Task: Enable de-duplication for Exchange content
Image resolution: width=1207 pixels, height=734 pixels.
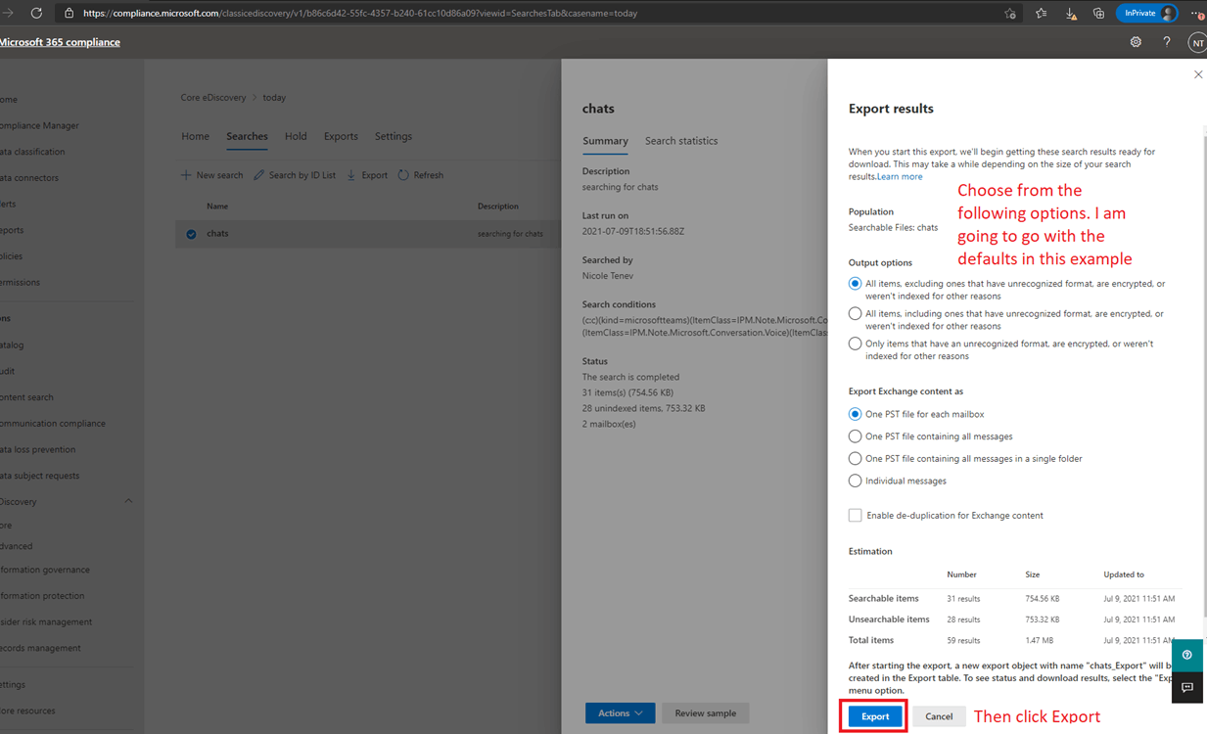Action: pyautogui.click(x=855, y=515)
